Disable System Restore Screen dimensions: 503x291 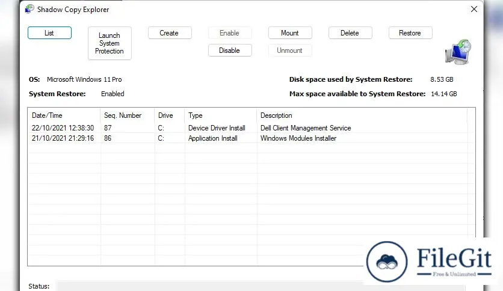[230, 51]
